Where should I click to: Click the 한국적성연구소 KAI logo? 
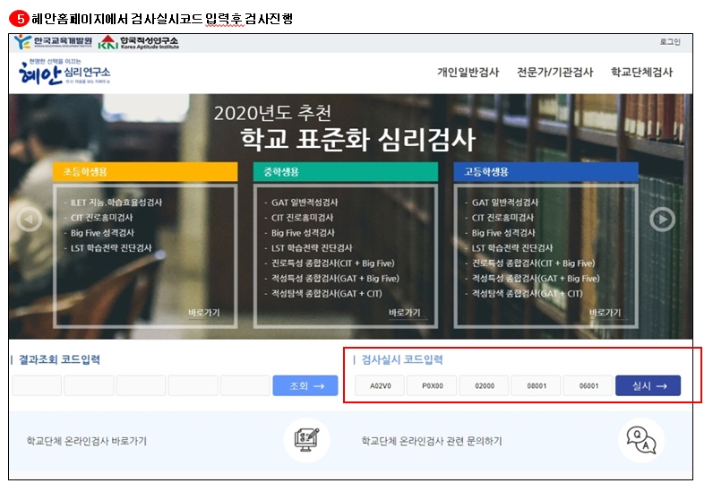click(x=140, y=42)
